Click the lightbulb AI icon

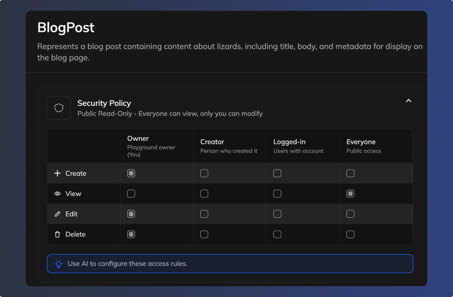click(x=58, y=264)
